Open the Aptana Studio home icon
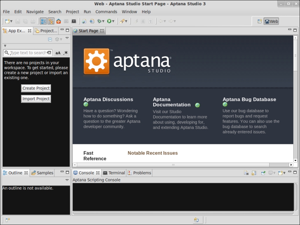 tap(58, 21)
